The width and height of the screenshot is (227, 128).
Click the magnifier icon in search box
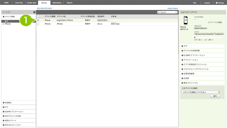(x=159, y=12)
